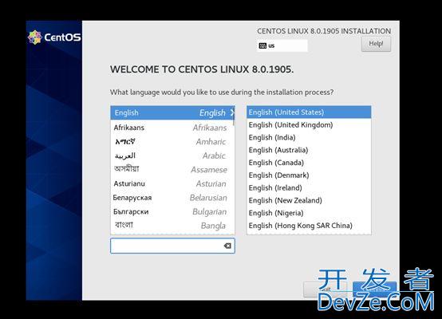
Task: Click the keyboard layout icon next to us
Action: point(262,45)
